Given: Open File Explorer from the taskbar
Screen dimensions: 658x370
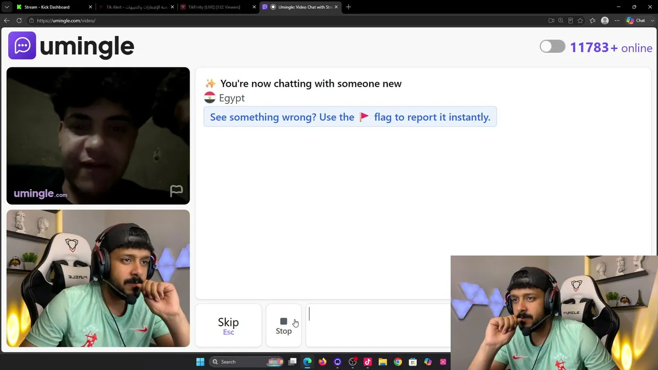Looking at the screenshot, I should tap(382, 362).
